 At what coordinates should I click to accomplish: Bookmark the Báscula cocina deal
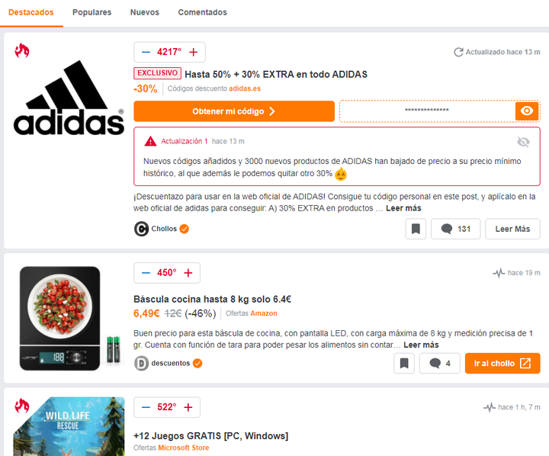pyautogui.click(x=404, y=363)
